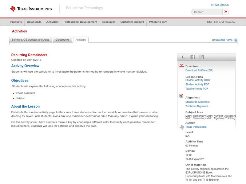Open Where to Buy menu

click(x=158, y=22)
